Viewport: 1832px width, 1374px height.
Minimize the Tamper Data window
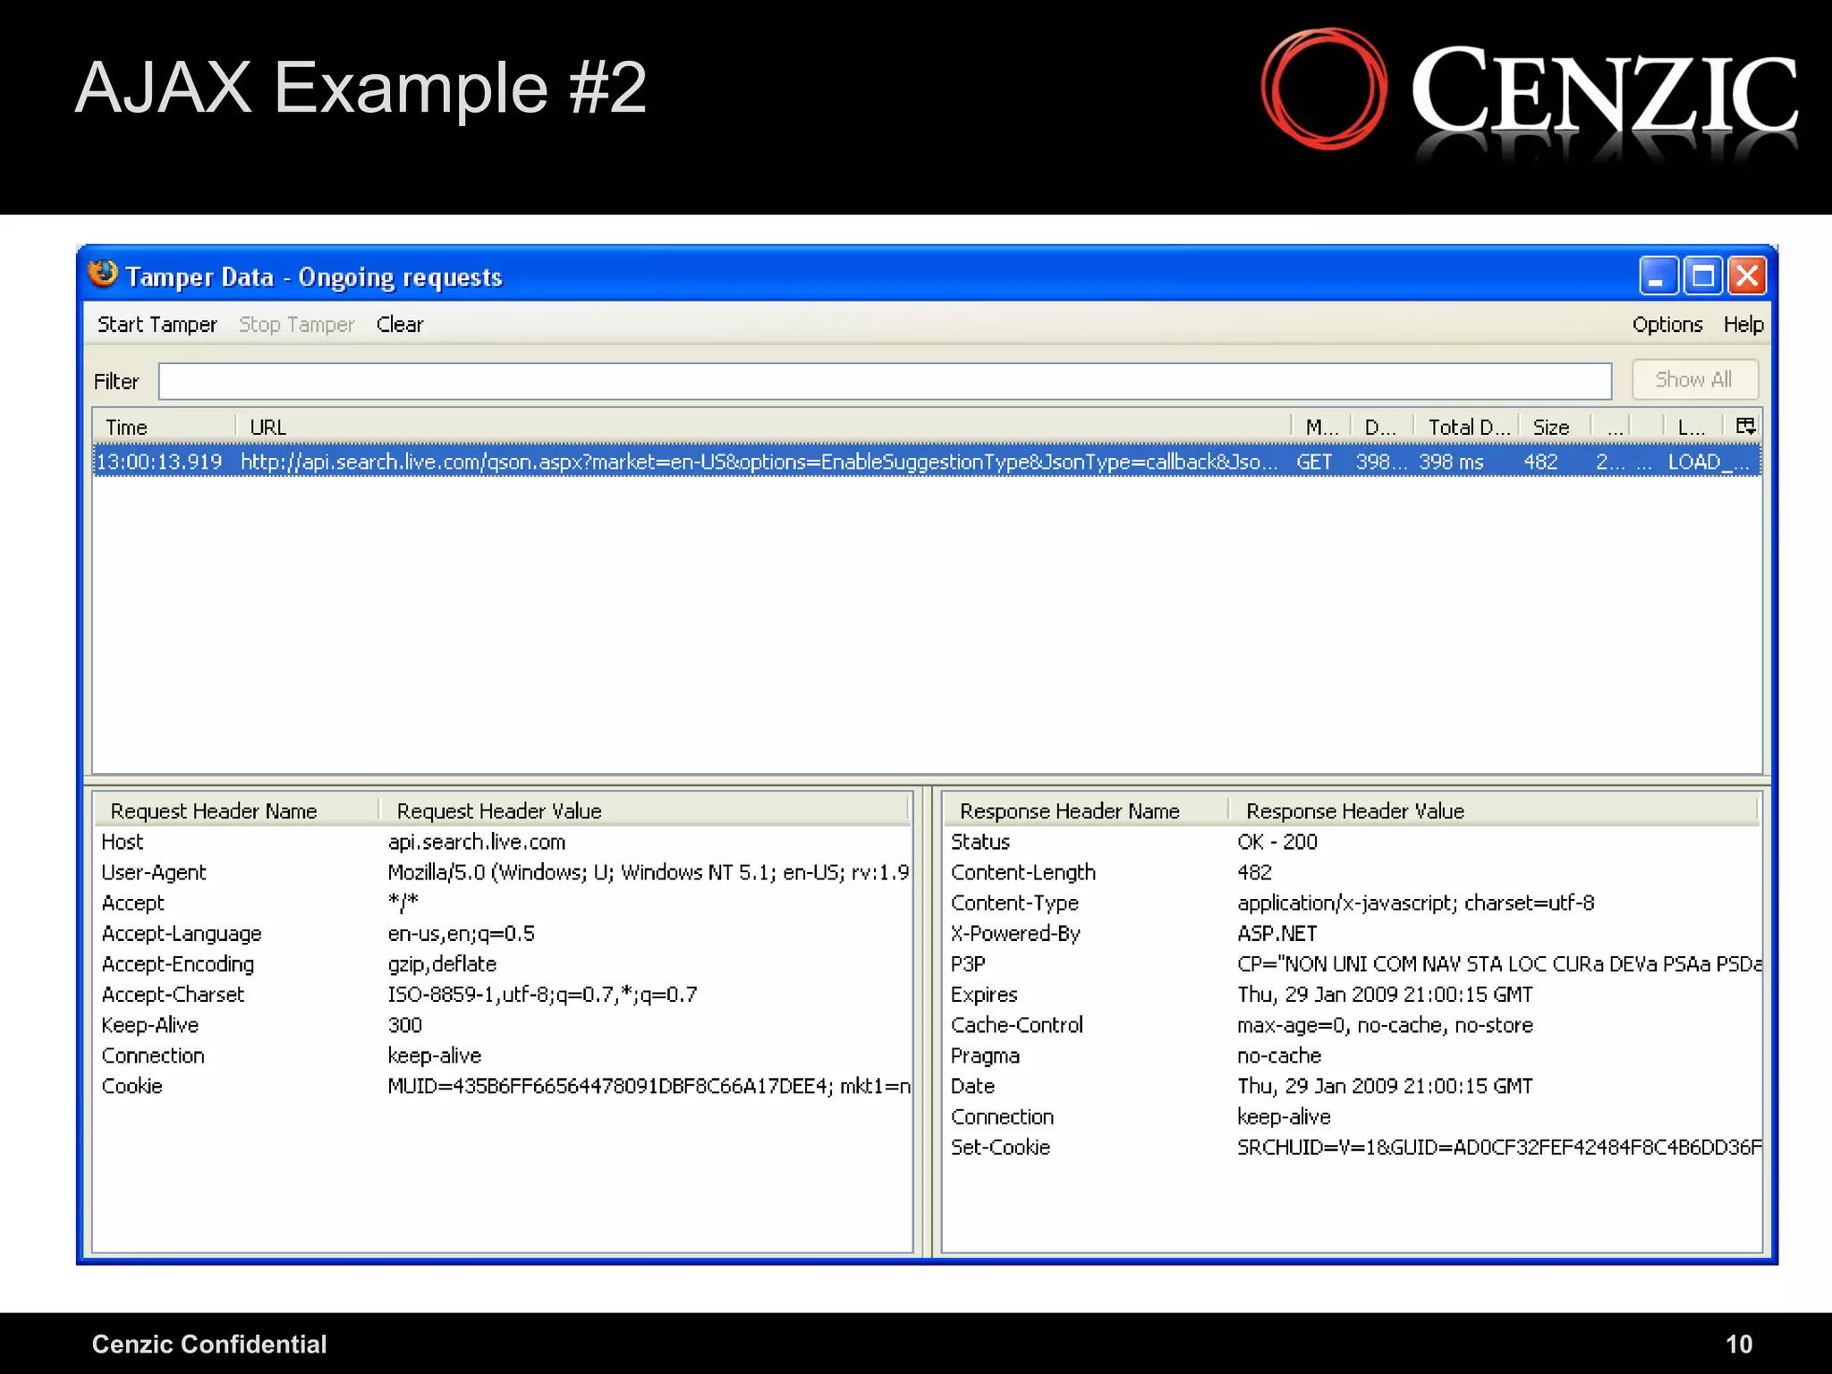1658,276
